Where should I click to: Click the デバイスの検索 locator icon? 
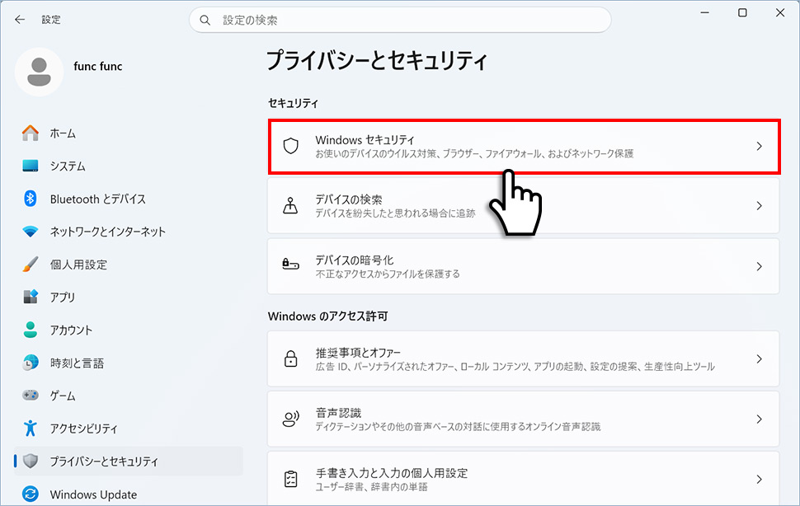pyautogui.click(x=291, y=206)
